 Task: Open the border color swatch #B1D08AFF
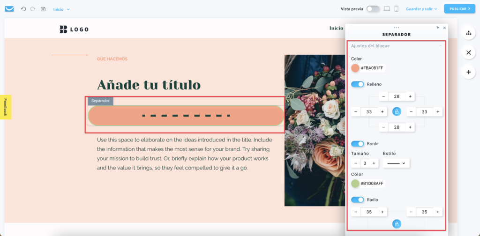[355, 184]
